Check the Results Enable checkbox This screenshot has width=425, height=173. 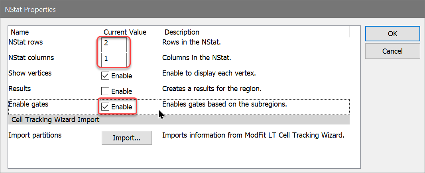point(106,91)
